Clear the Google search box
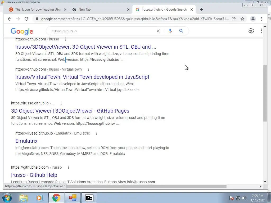271x203 pixels. pos(158,31)
